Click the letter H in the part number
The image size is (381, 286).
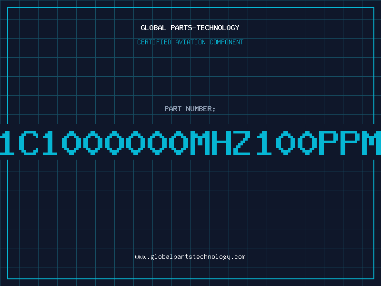[221, 143]
